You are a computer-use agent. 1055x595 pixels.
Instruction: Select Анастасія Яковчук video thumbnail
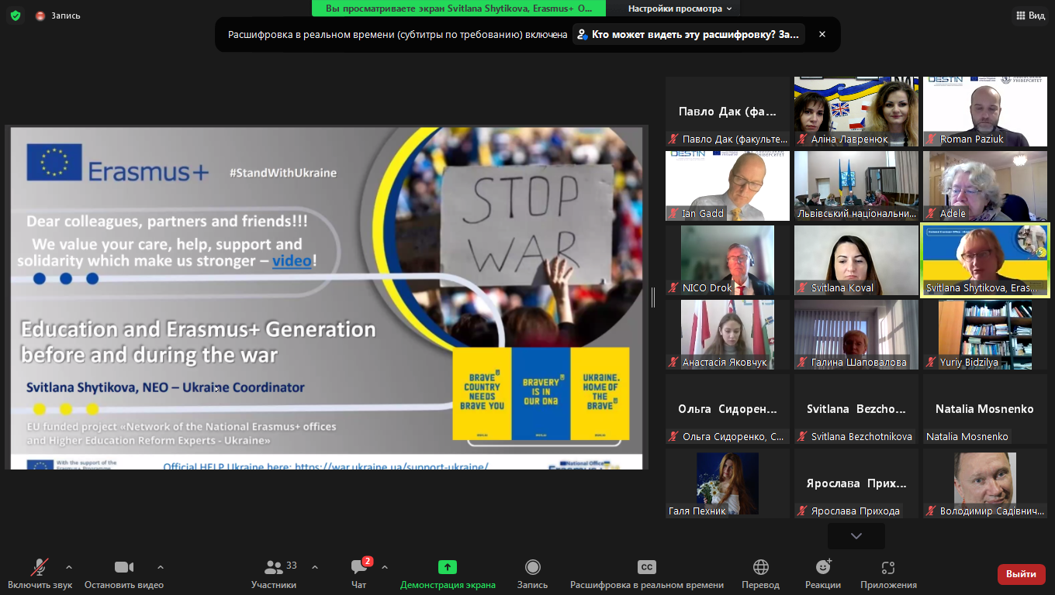click(728, 335)
